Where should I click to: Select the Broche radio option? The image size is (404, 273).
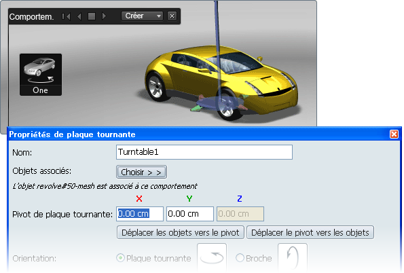coord(240,258)
